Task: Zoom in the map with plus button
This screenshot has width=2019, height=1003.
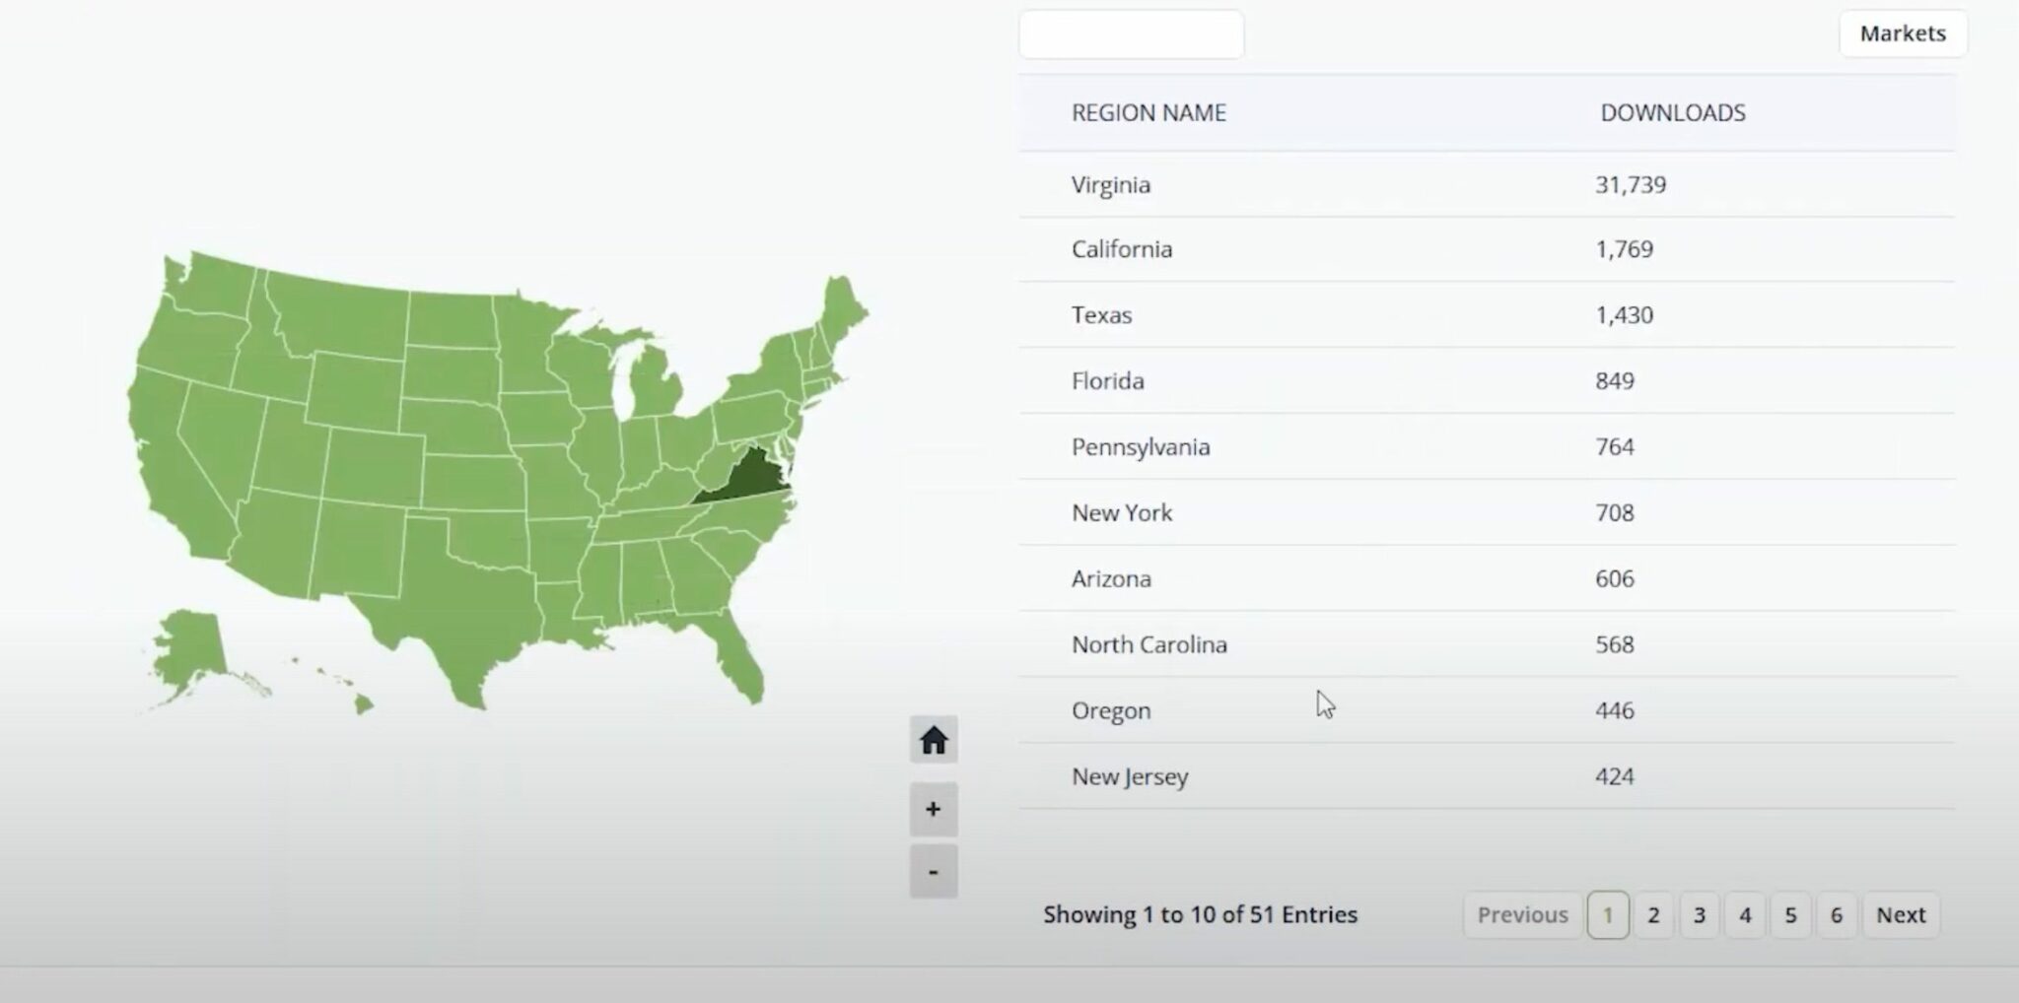Action: [933, 810]
